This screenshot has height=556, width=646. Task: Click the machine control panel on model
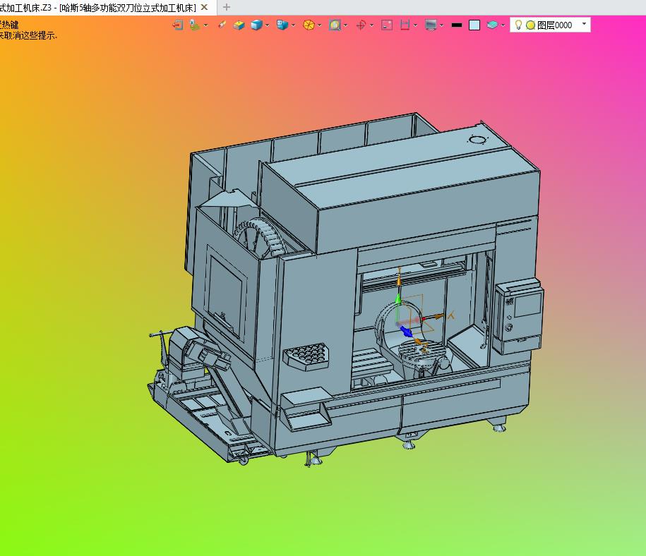[519, 315]
